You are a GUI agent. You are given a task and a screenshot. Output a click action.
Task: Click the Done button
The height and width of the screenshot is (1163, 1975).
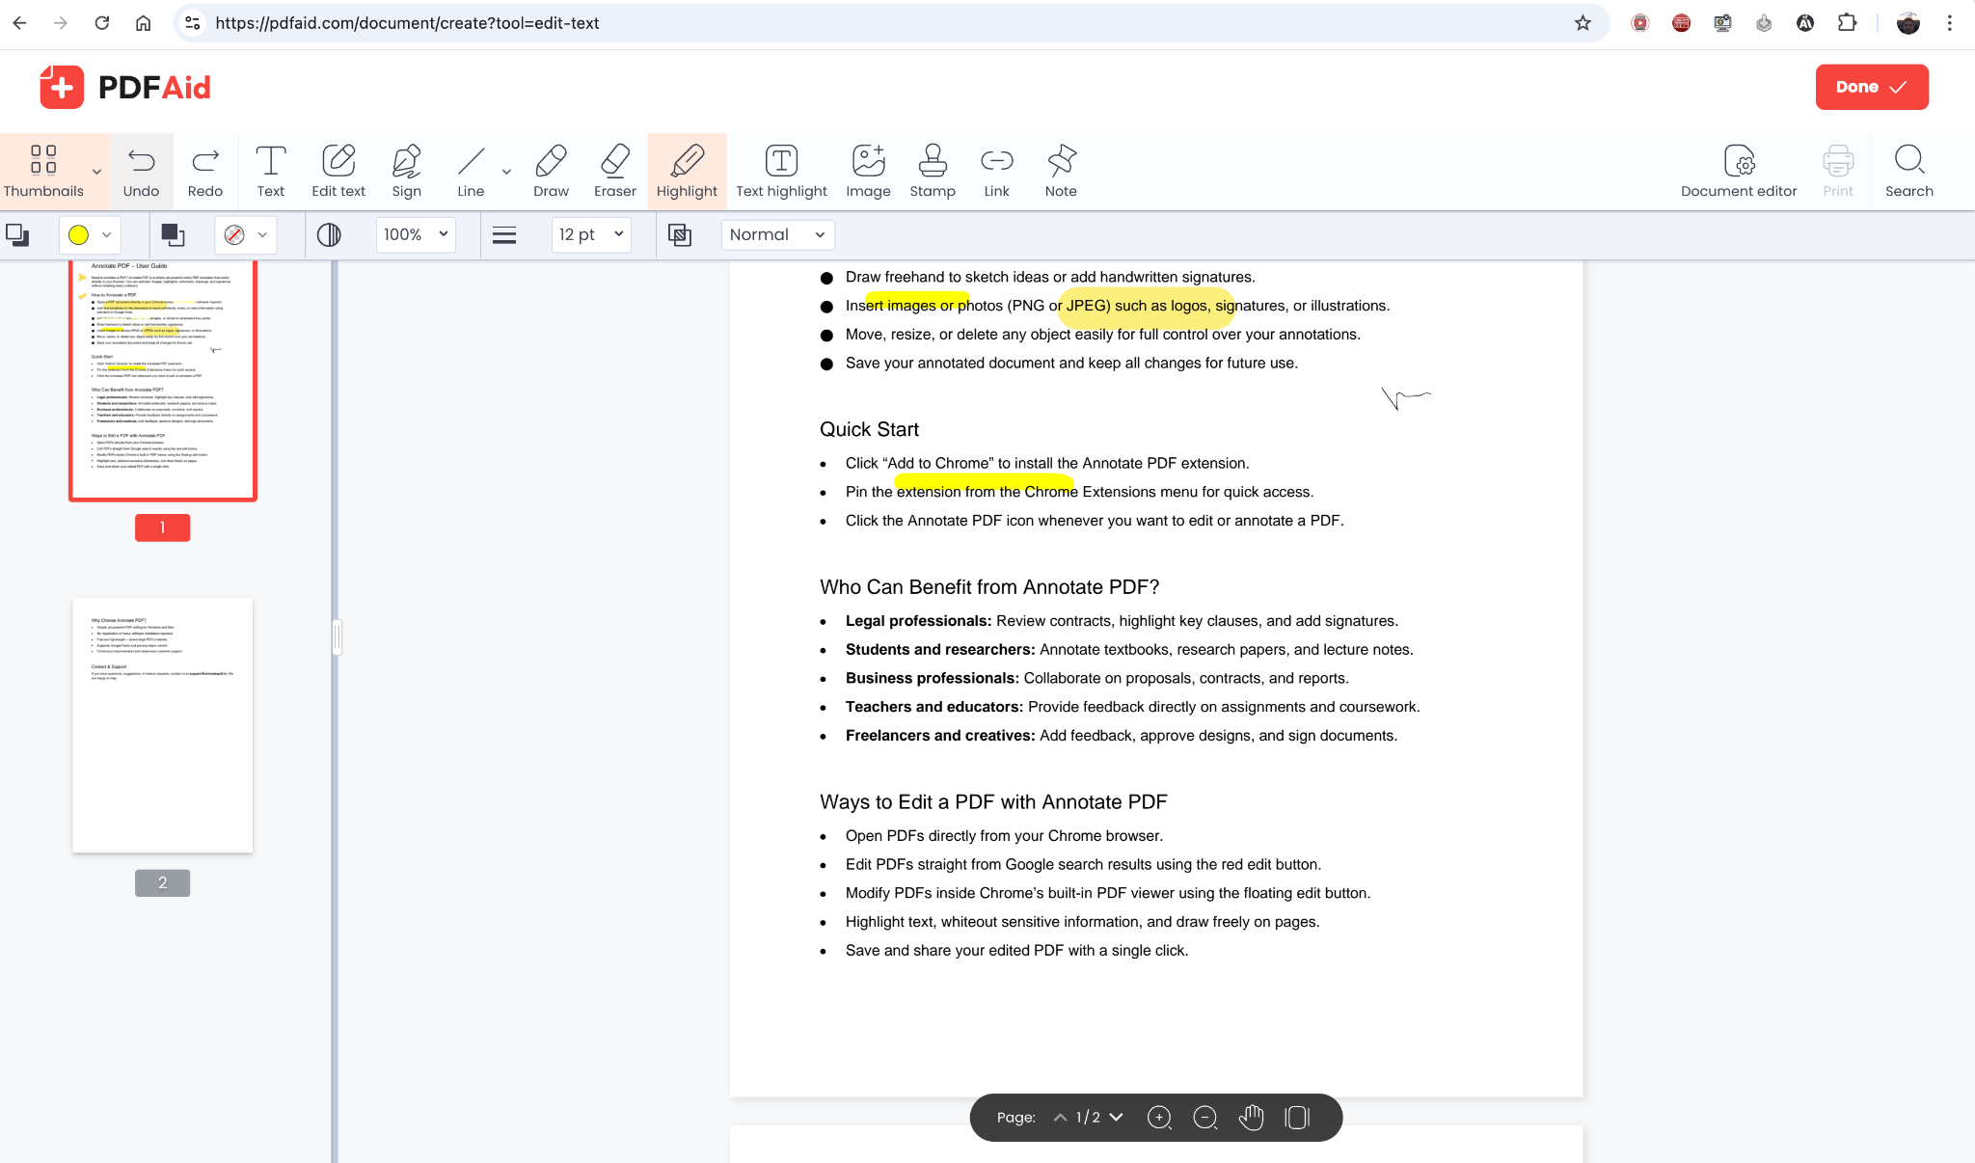tap(1870, 86)
